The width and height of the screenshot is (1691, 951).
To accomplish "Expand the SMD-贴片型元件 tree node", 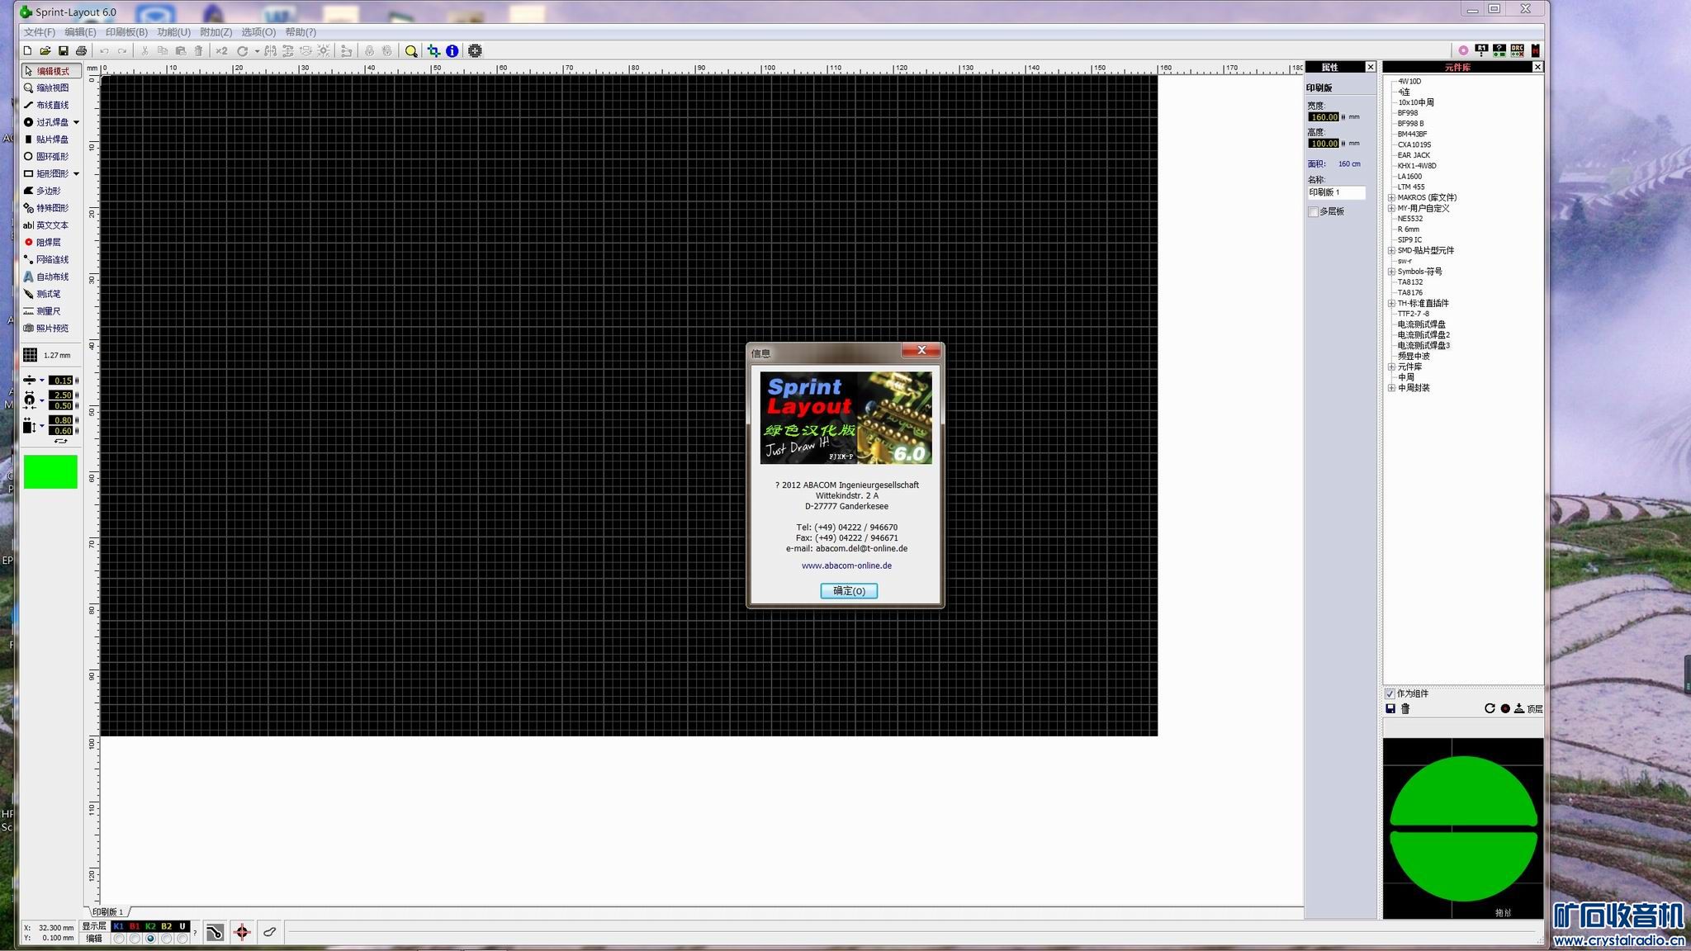I will point(1391,250).
